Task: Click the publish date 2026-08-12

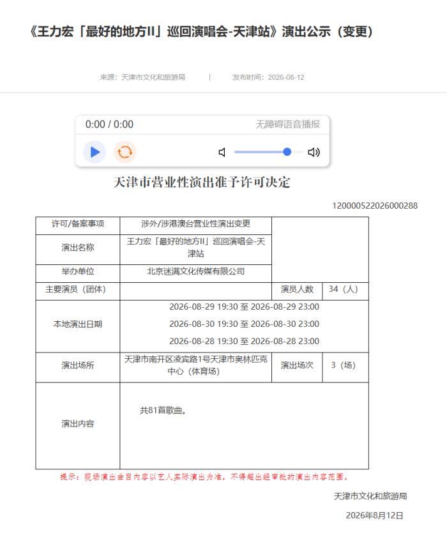Action: click(x=286, y=77)
